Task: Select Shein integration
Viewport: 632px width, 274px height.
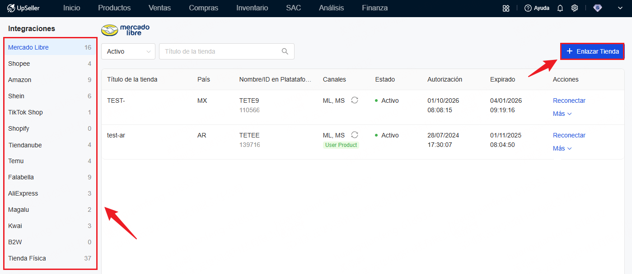Action: point(50,96)
